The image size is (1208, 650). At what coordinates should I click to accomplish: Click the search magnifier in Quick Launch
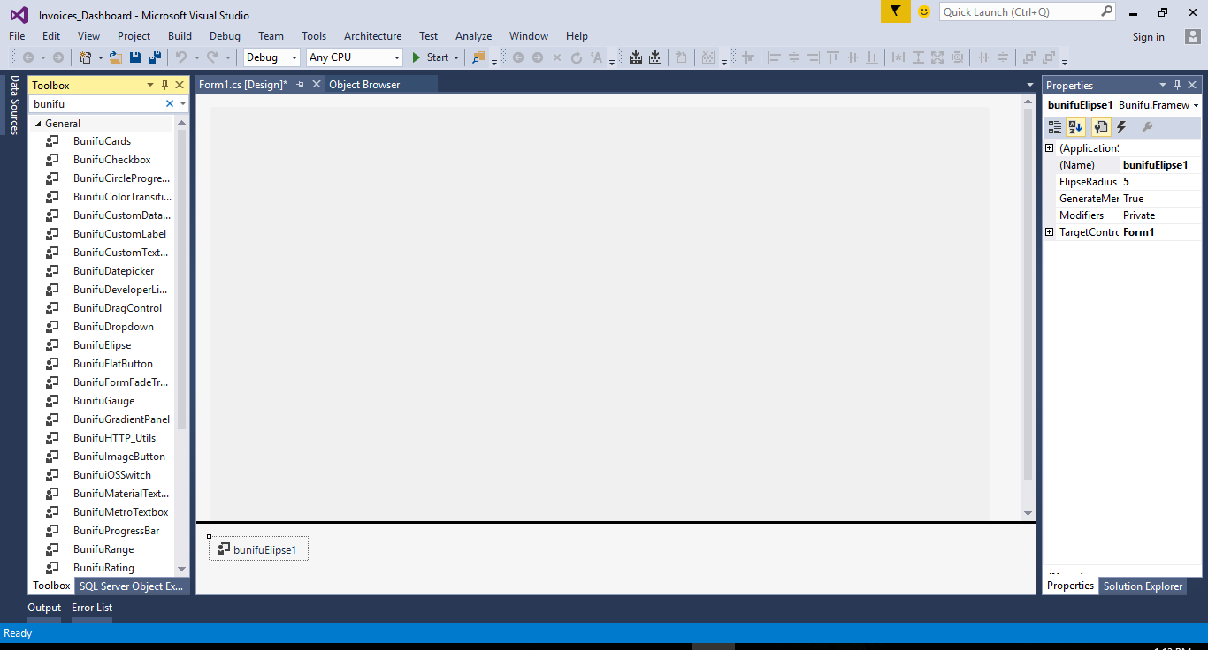click(x=1107, y=11)
